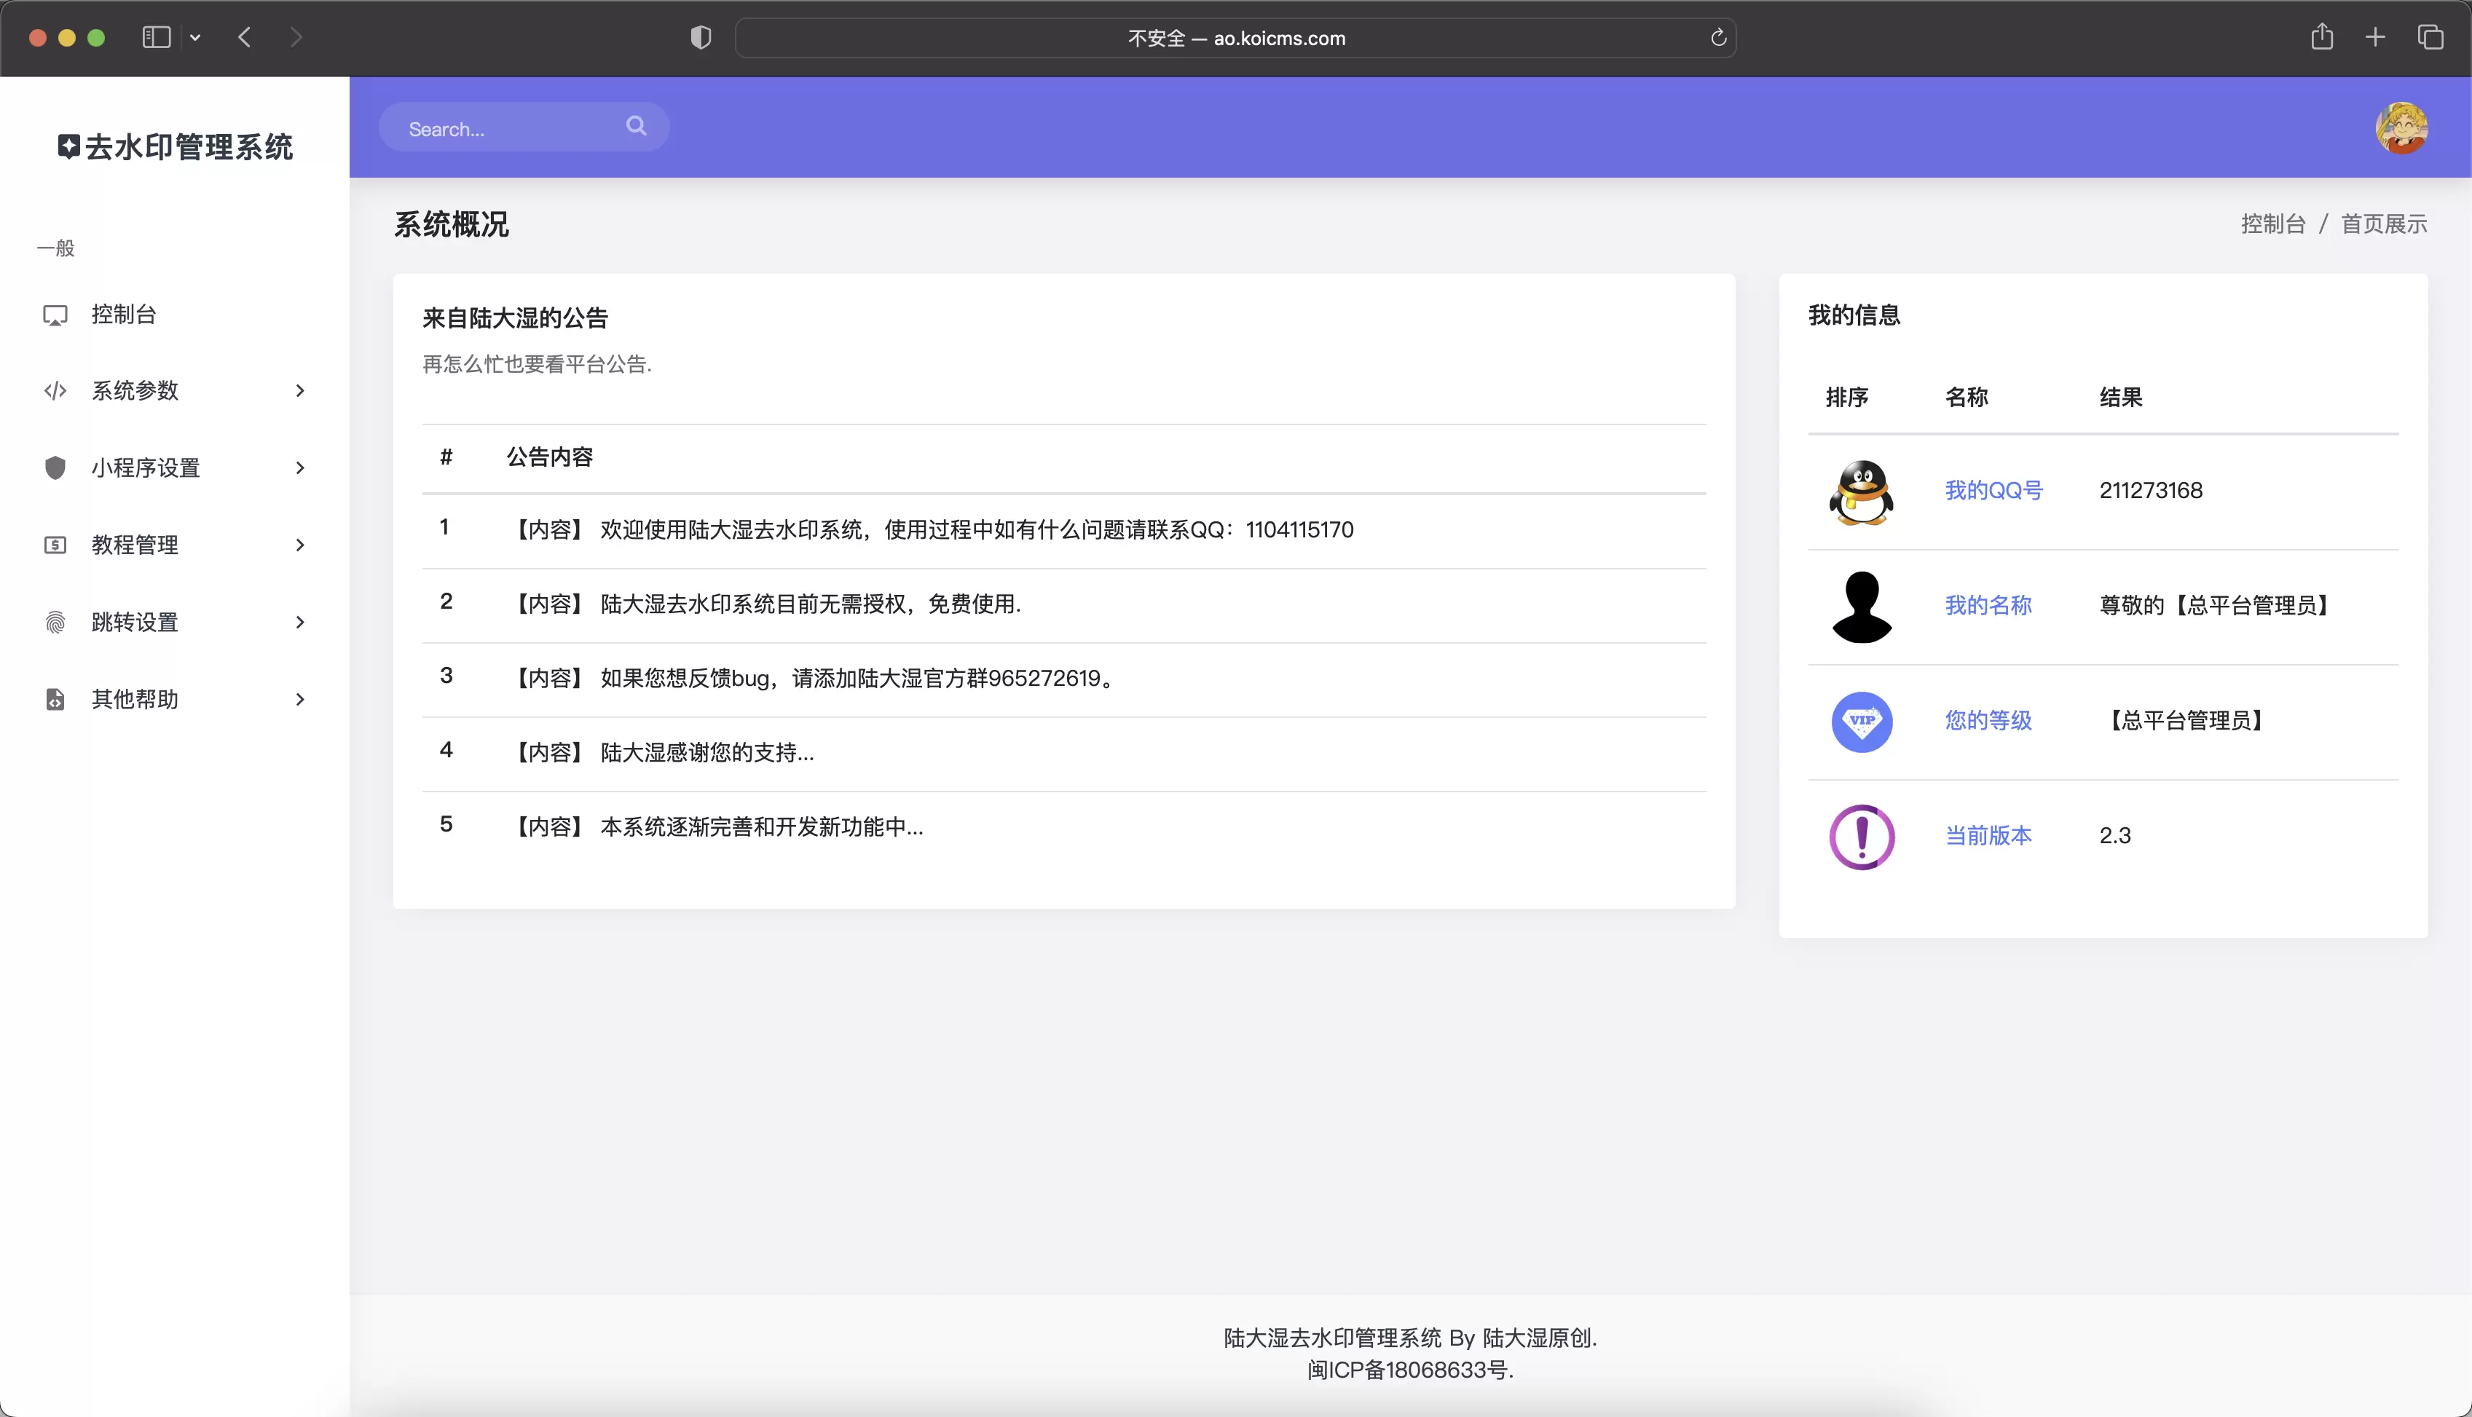Toggle the 教程管理 sidebar expander
The image size is (2472, 1417).
pyautogui.click(x=302, y=543)
